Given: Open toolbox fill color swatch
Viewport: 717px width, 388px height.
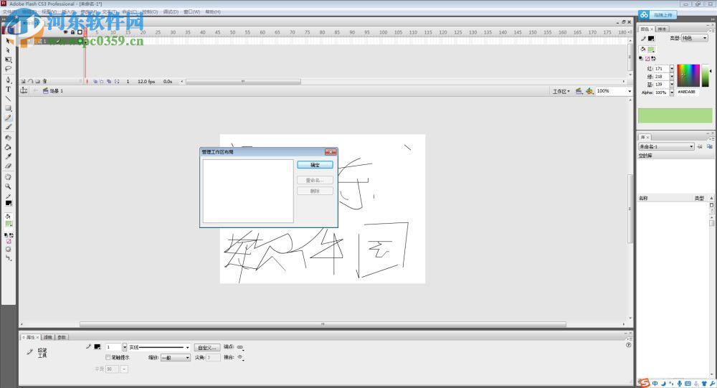Looking at the screenshot, I should coord(9,223).
